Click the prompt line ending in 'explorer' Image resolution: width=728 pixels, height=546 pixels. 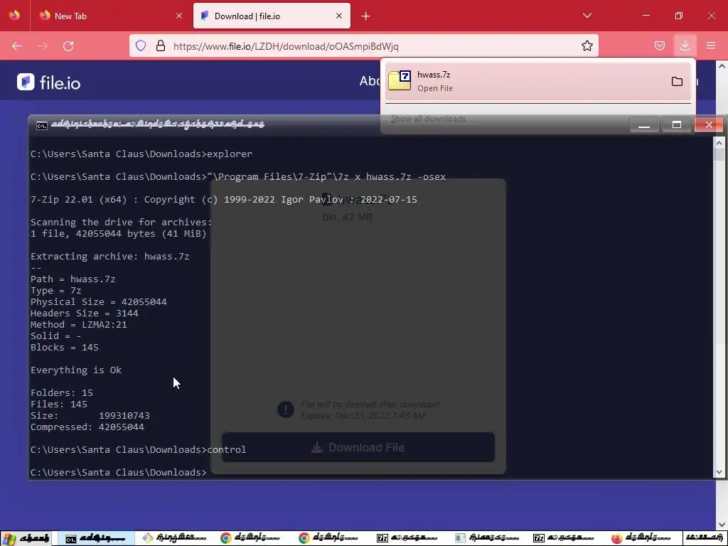coord(141,154)
